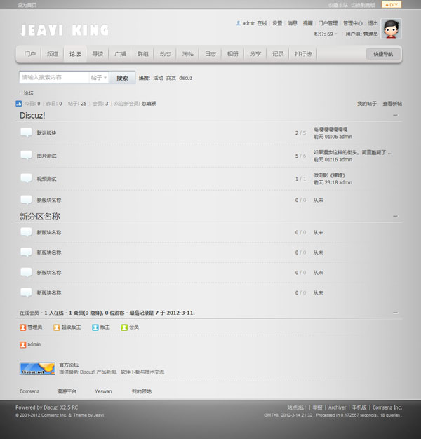This screenshot has height=439, width=421.
Task: Open the 我的帖子 link
Action: [x=367, y=104]
